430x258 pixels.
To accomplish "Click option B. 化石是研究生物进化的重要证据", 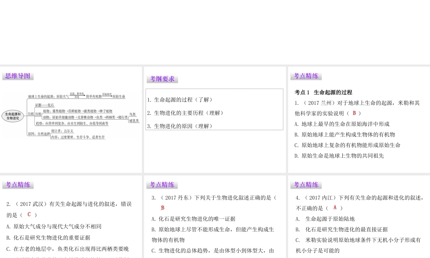I will [48, 238].
